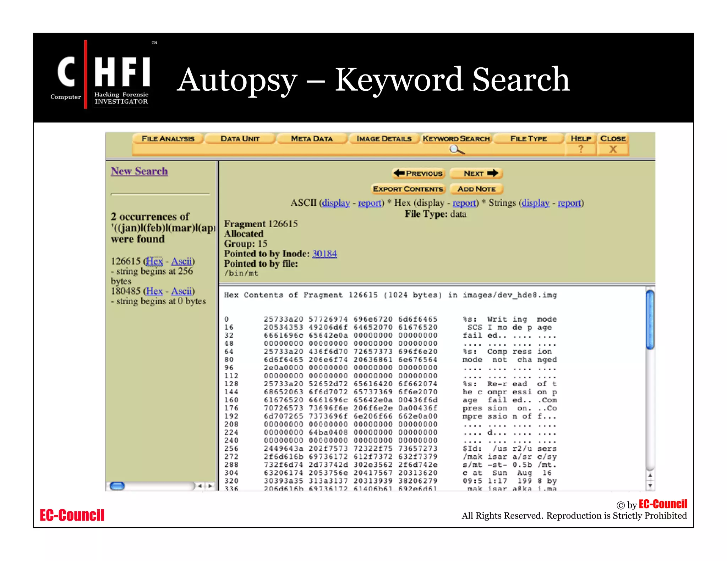The width and height of the screenshot is (727, 561).
Task: Select the Image Details tab
Action: 384,139
